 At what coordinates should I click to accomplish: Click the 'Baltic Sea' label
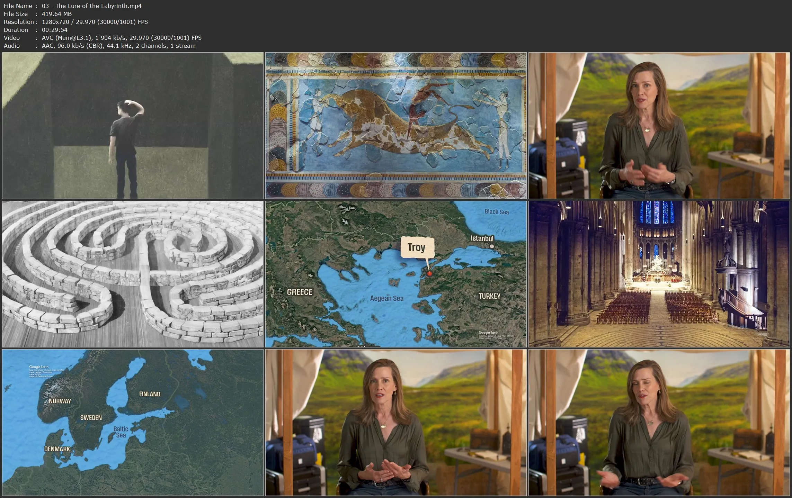121,432
